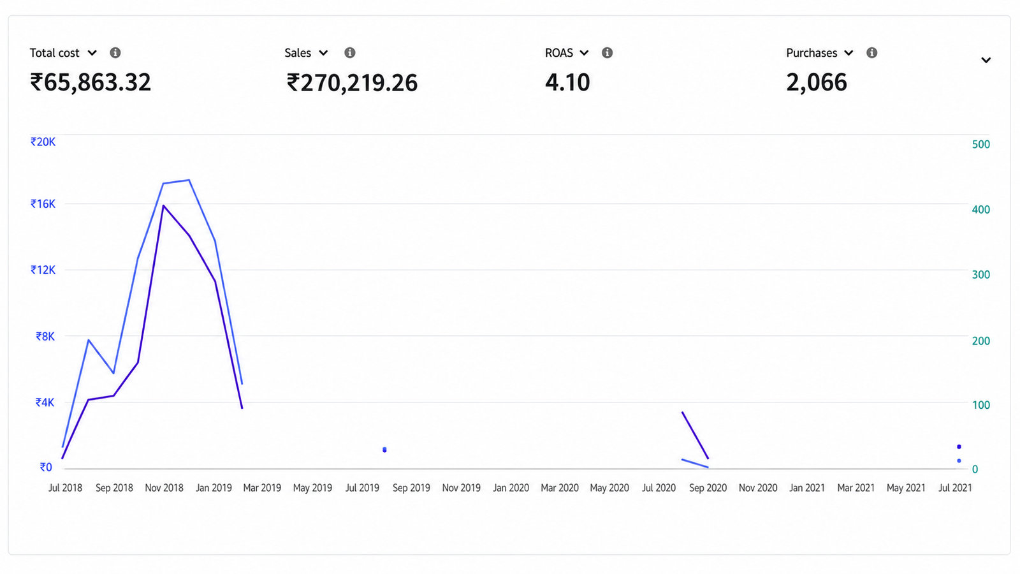This screenshot has width=1020, height=574.
Task: Click the ₹270,219.26 sales value
Action: tap(352, 82)
